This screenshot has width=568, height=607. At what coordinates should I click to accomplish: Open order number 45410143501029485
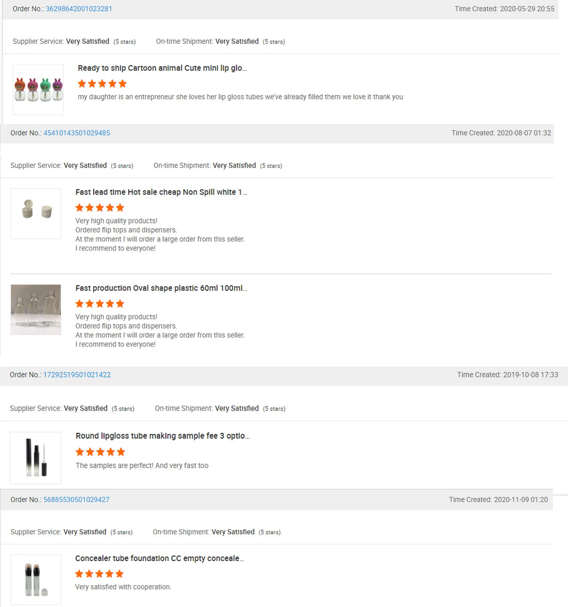[76, 133]
